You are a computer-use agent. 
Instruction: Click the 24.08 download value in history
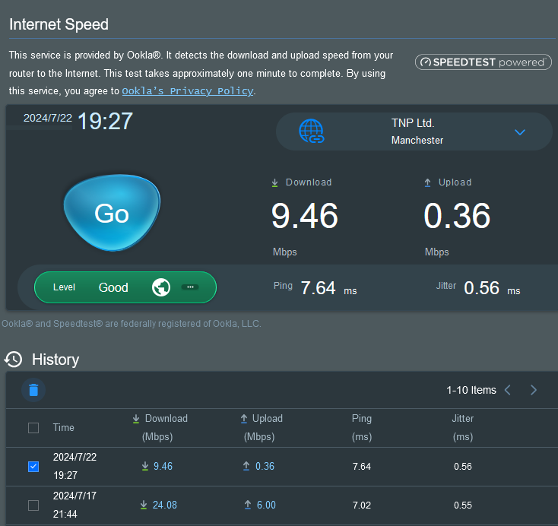pyautogui.click(x=165, y=505)
